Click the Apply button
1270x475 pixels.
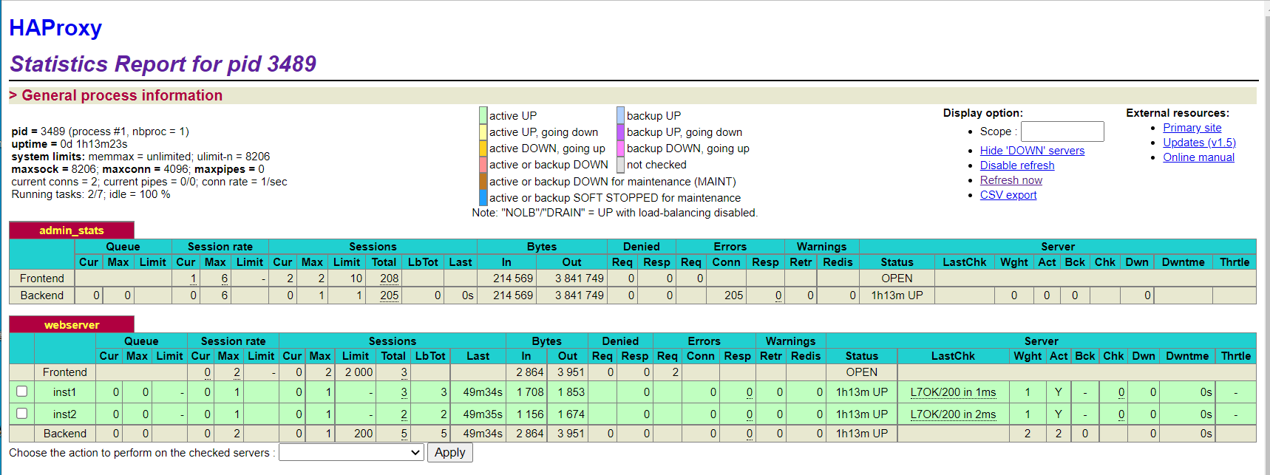click(x=449, y=453)
